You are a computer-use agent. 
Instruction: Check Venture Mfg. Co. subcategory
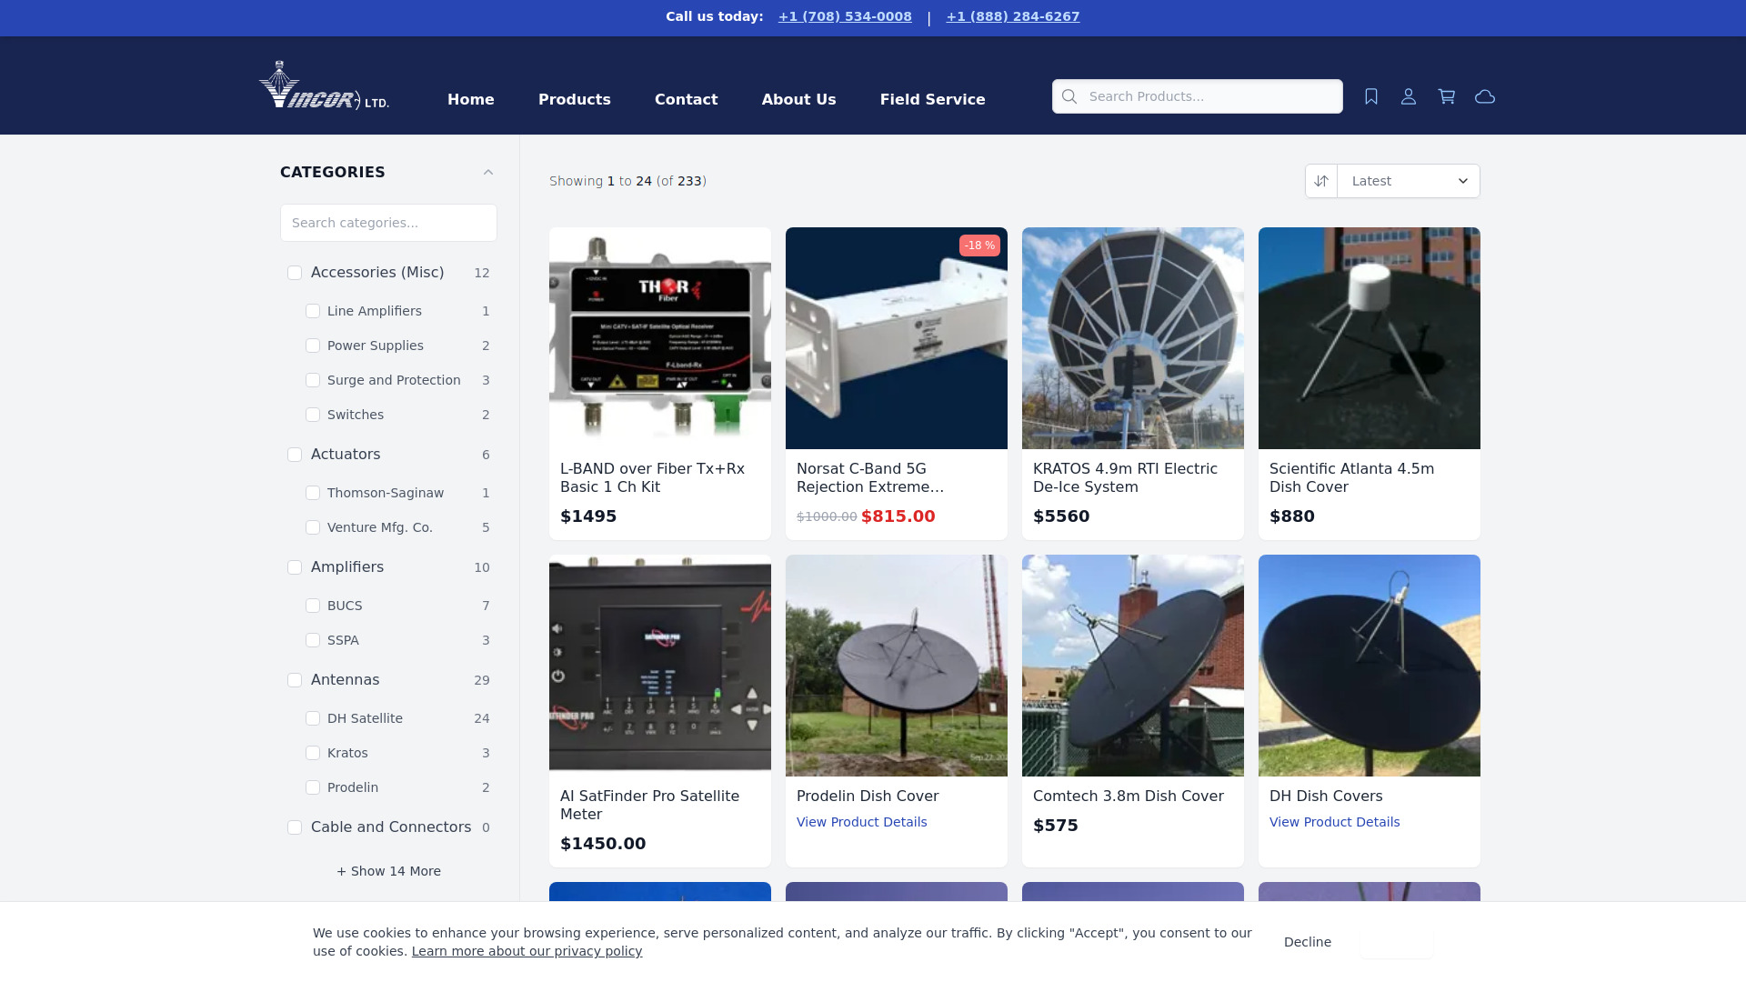click(313, 527)
